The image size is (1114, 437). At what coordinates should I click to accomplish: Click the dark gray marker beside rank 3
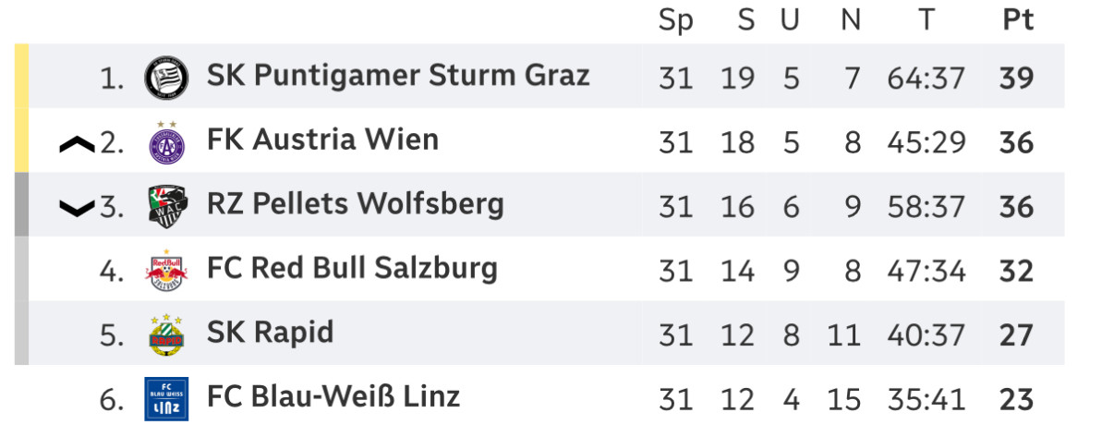(x=21, y=205)
